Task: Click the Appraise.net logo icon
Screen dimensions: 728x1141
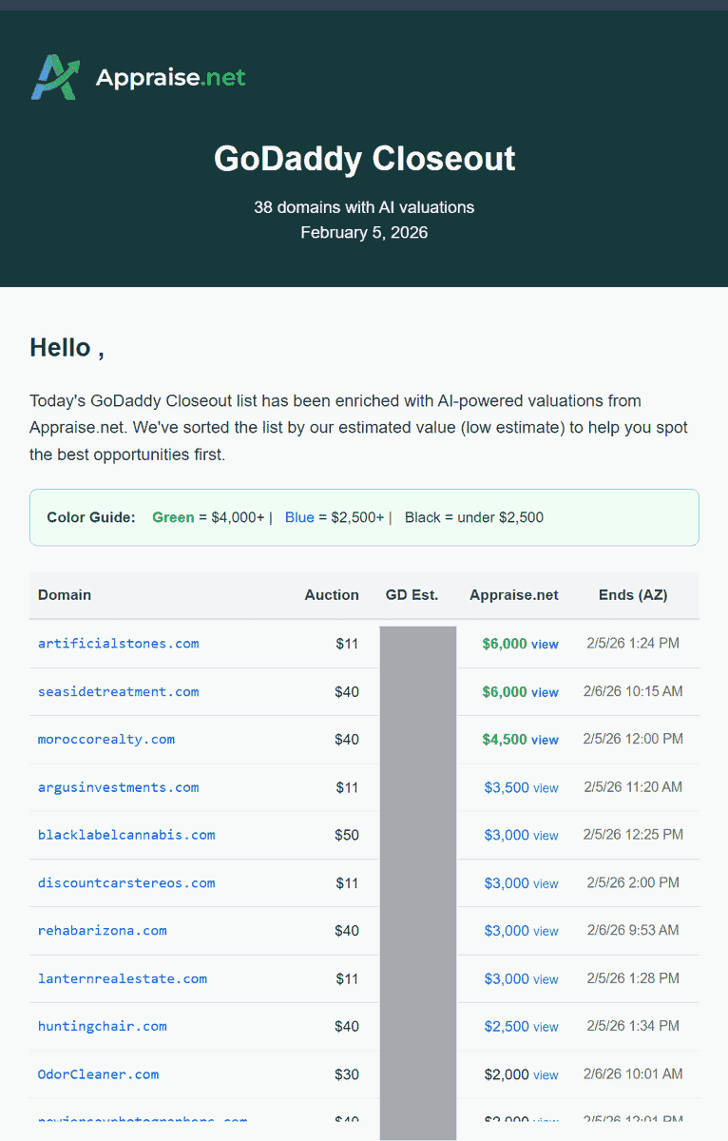Action: (x=54, y=77)
